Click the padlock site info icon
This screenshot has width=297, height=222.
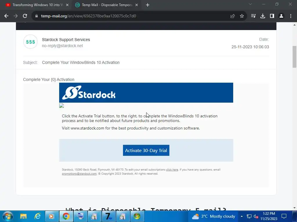click(37, 16)
